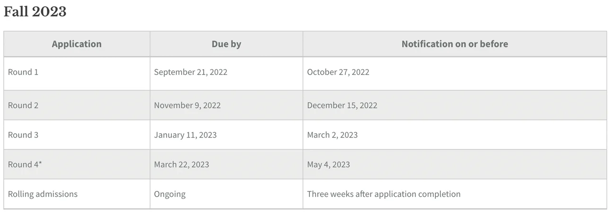The width and height of the screenshot is (609, 212).
Task: Click the Round 1 row label
Action: 23,72
